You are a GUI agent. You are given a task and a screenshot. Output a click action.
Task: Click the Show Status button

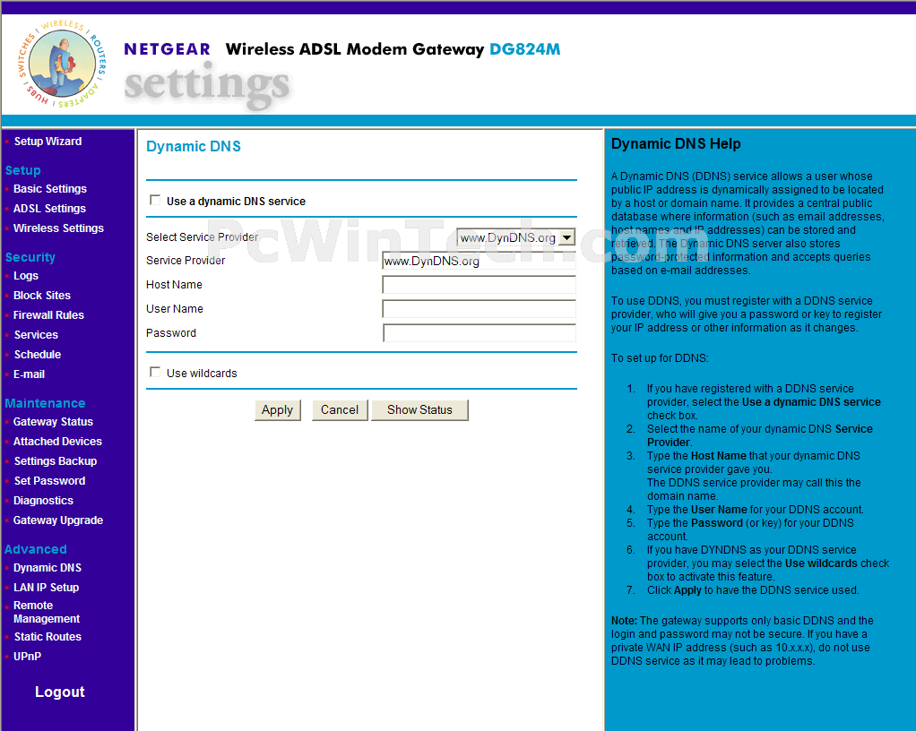pyautogui.click(x=419, y=410)
